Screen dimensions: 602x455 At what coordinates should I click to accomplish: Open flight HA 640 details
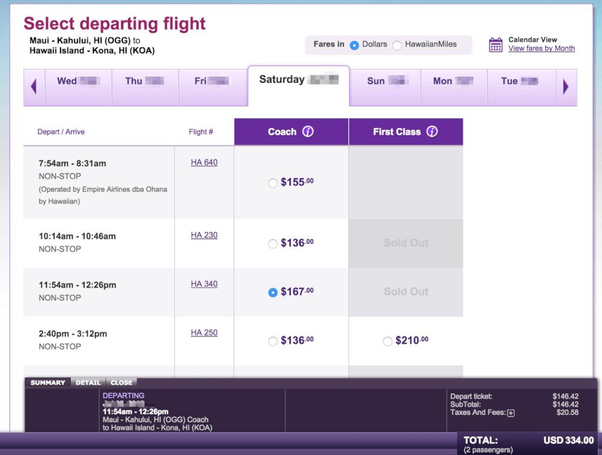pos(204,162)
